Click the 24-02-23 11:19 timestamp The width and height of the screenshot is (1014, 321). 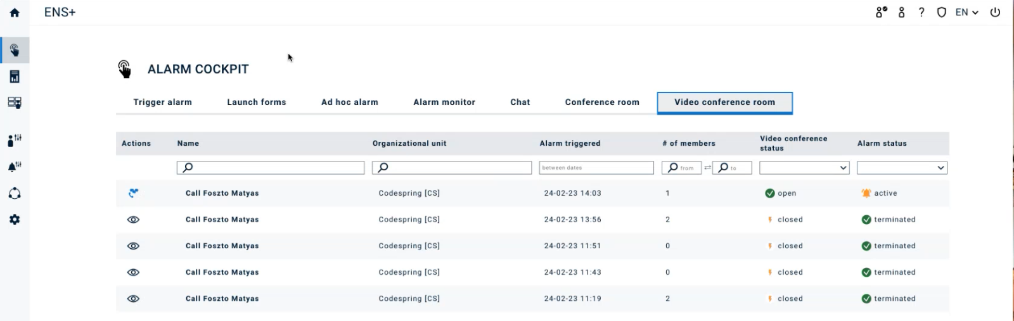tap(573, 299)
